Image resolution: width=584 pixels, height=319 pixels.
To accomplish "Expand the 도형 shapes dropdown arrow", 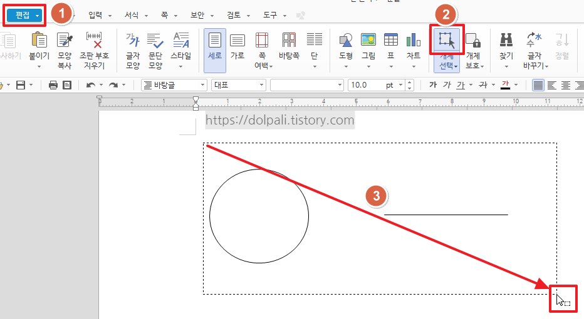I will [346, 67].
